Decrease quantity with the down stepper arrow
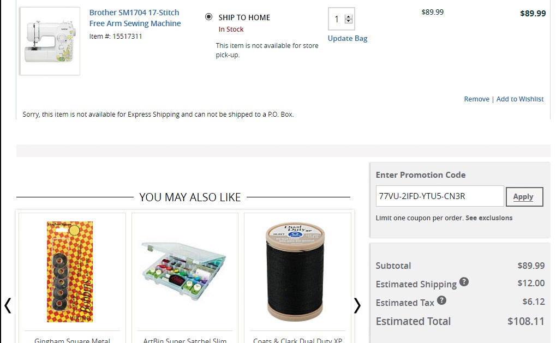This screenshot has width=556, height=343. 349,22
